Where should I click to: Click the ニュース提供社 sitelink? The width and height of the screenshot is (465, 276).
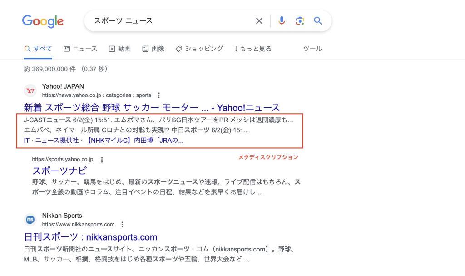[57, 141]
